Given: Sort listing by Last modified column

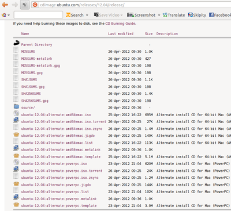Looking at the screenshot, I should pos(121,34).
